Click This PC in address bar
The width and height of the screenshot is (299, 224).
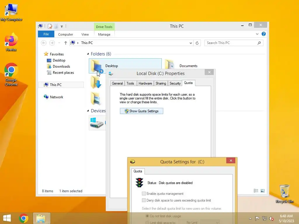87,43
